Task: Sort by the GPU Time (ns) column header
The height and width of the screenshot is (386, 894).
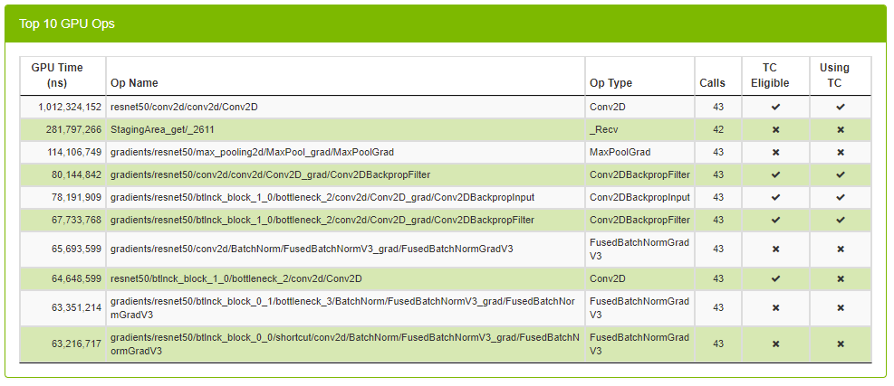Action: pyautogui.click(x=56, y=75)
